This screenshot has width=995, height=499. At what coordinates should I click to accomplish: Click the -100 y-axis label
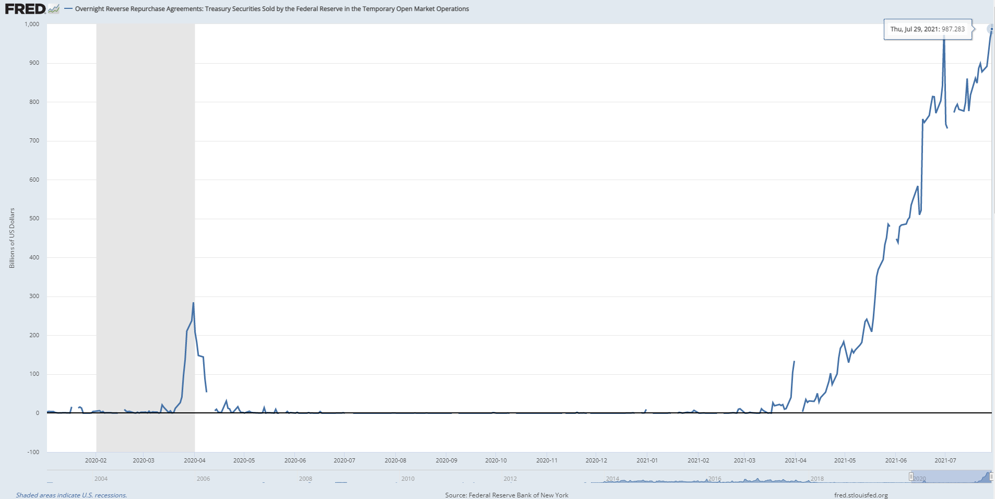pyautogui.click(x=33, y=452)
